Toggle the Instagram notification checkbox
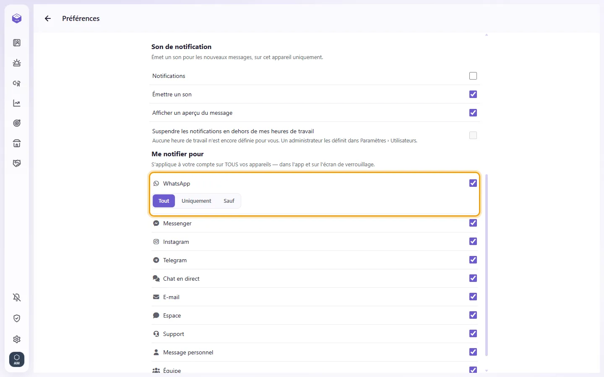604x377 pixels. pos(473,241)
